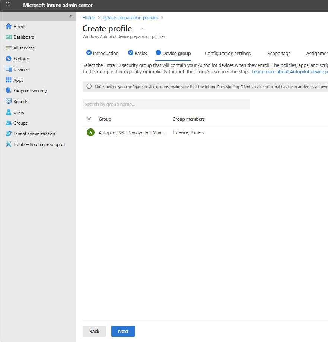328x342 pixels.
Task: Click the Devices monitor icon
Action: (x=9, y=70)
